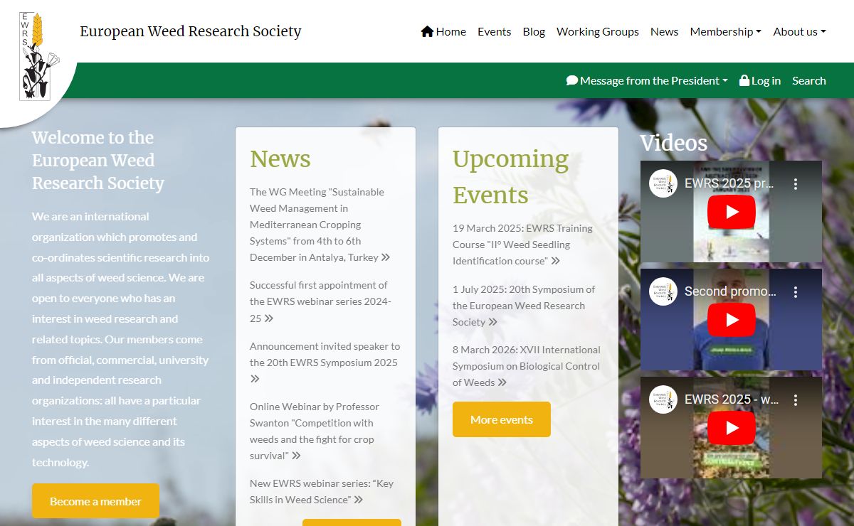Open news on EWRS webinar series 2024-25
The height and width of the screenshot is (526, 854).
pos(320,301)
